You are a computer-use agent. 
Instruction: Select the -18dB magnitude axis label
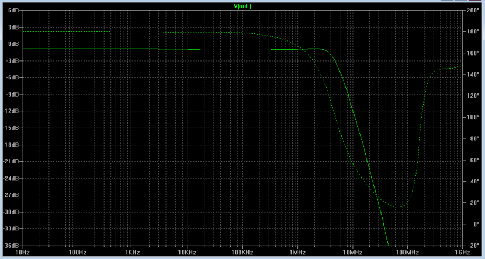[11, 145]
